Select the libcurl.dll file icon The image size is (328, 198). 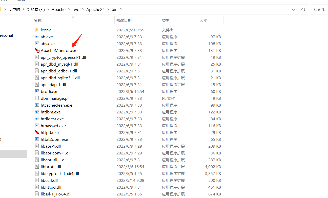pyautogui.click(x=37, y=180)
